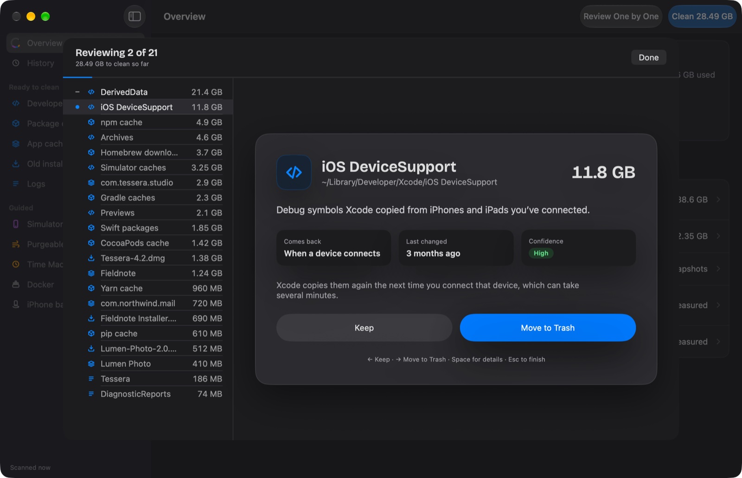Move iOS DeviceSupport to Trash
Screen dimensions: 742x478
point(548,328)
